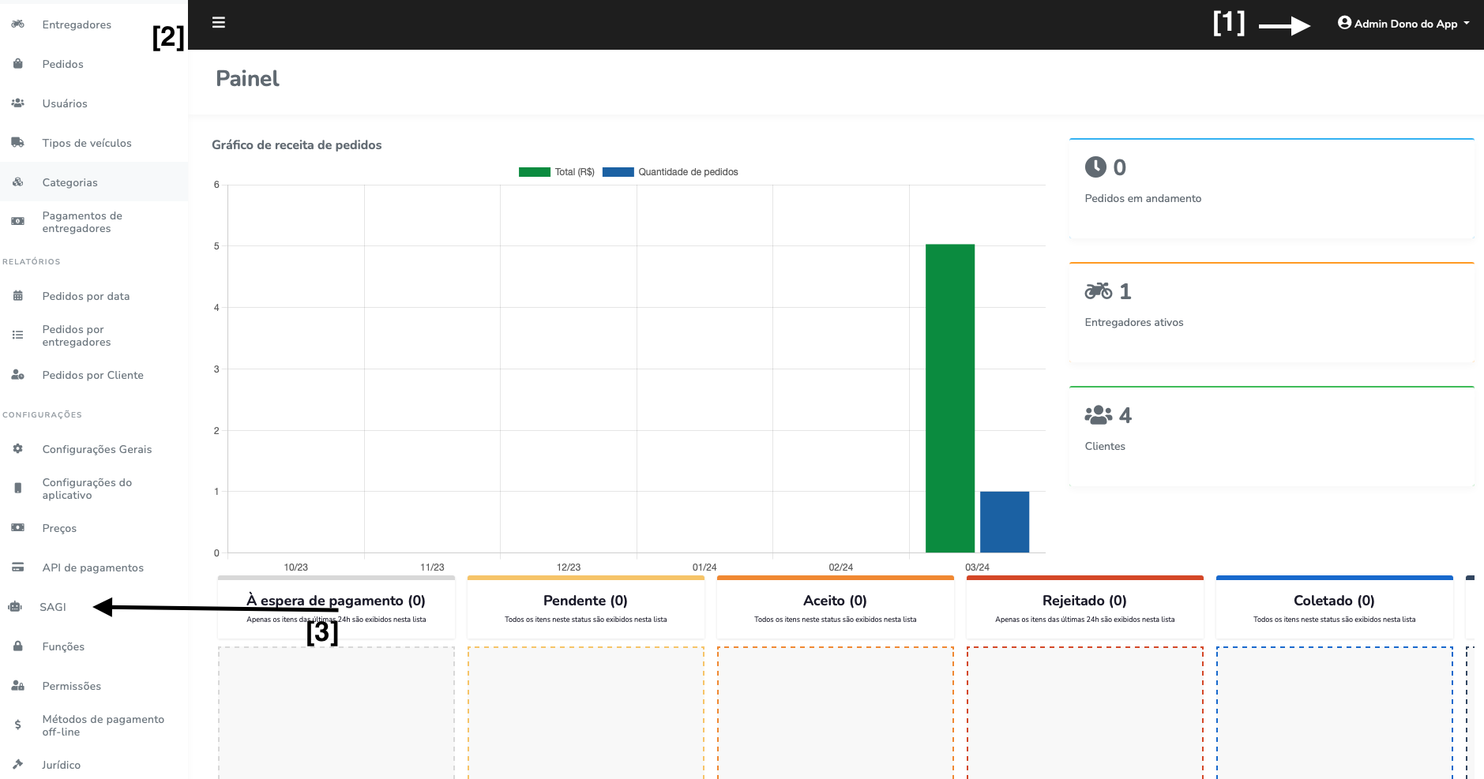Image resolution: width=1484 pixels, height=779 pixels.
Task: Toggle the Quantidade de pedidos legend series
Action: click(x=671, y=172)
